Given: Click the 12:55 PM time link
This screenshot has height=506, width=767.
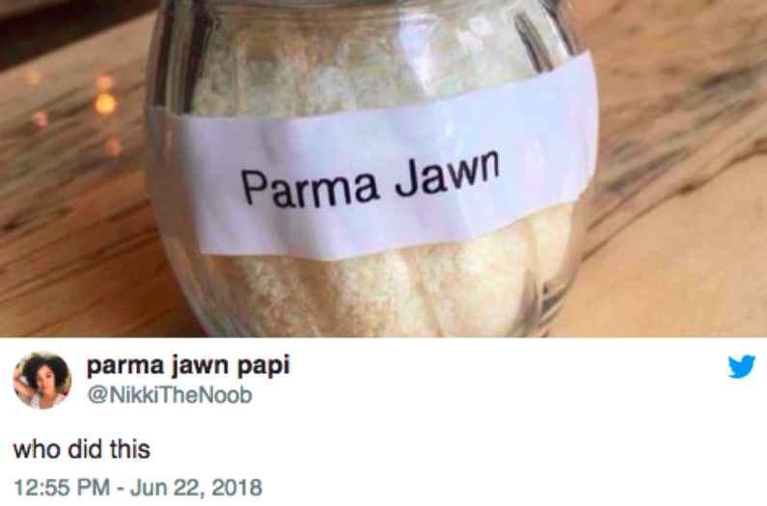Looking at the screenshot, I should pyautogui.click(x=62, y=488).
